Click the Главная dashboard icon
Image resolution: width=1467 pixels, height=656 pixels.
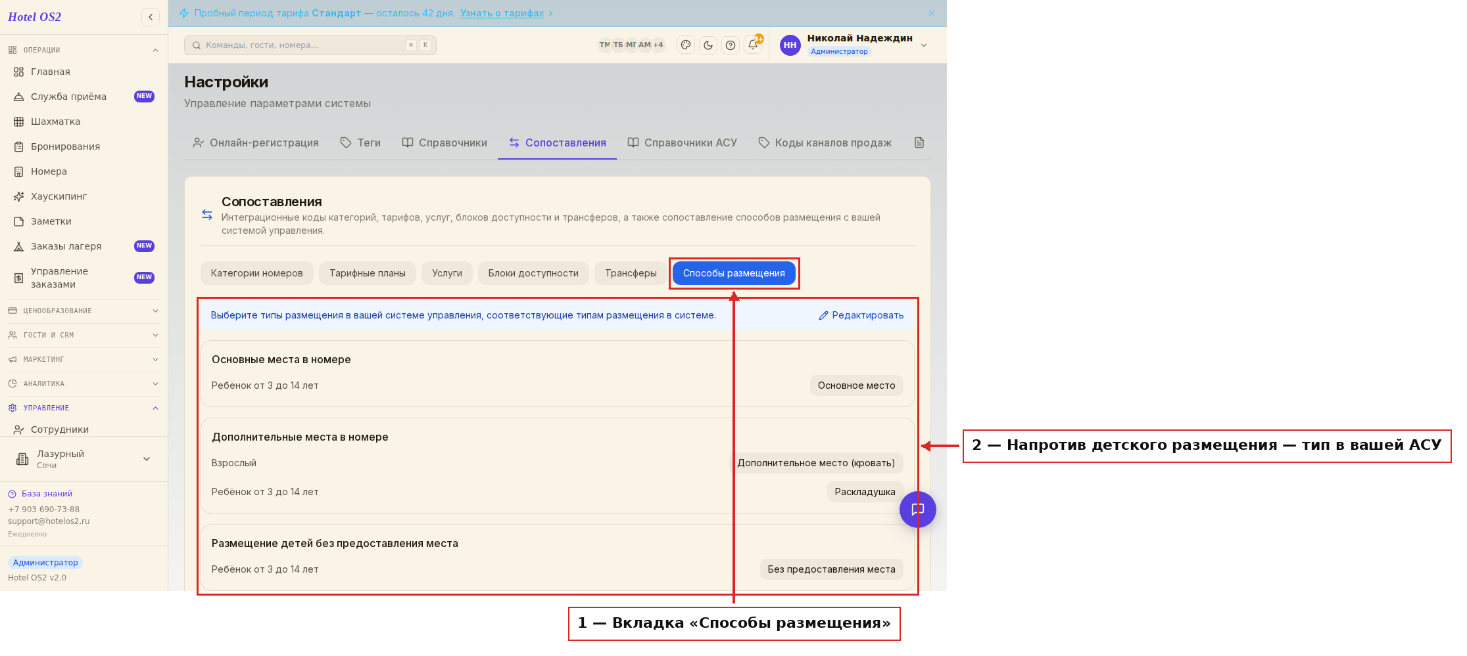click(x=19, y=72)
